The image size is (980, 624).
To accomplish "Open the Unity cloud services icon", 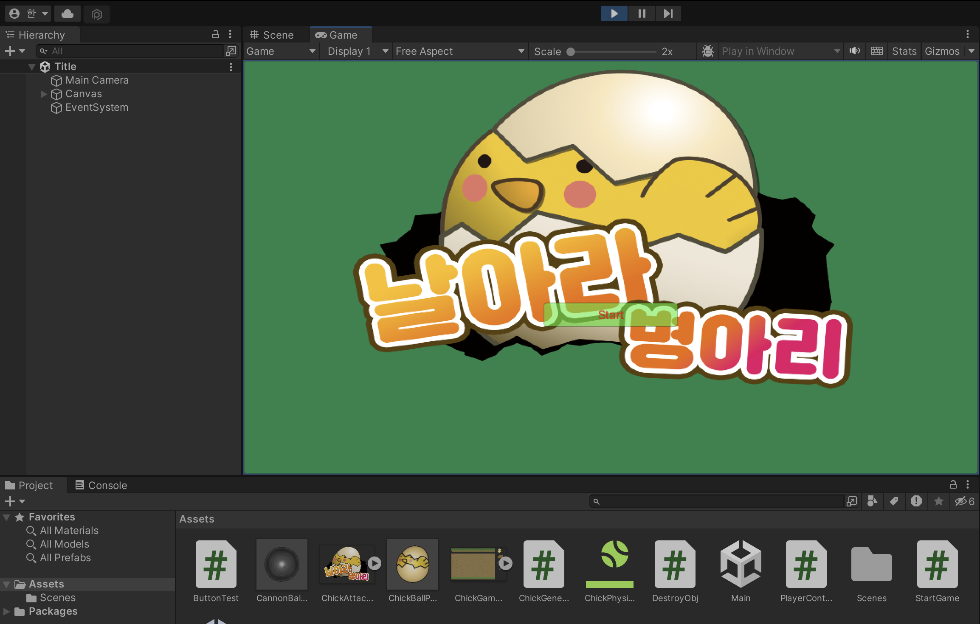I will [x=67, y=14].
